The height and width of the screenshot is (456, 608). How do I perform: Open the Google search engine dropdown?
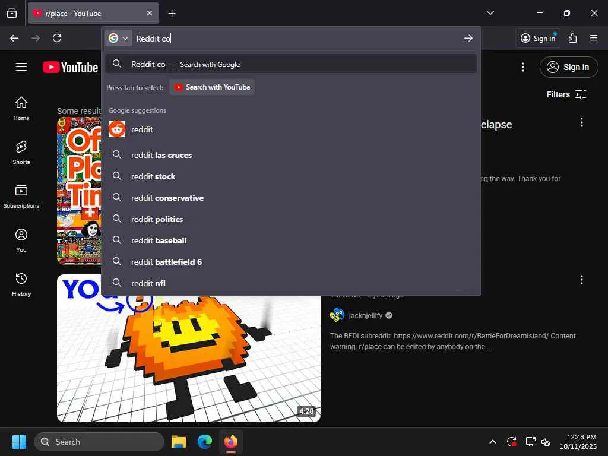tap(118, 38)
